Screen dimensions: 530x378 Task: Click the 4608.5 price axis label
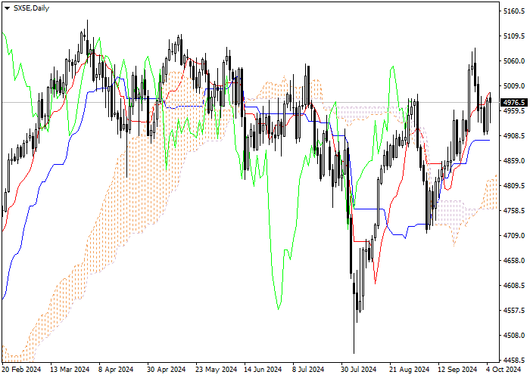coord(514,286)
